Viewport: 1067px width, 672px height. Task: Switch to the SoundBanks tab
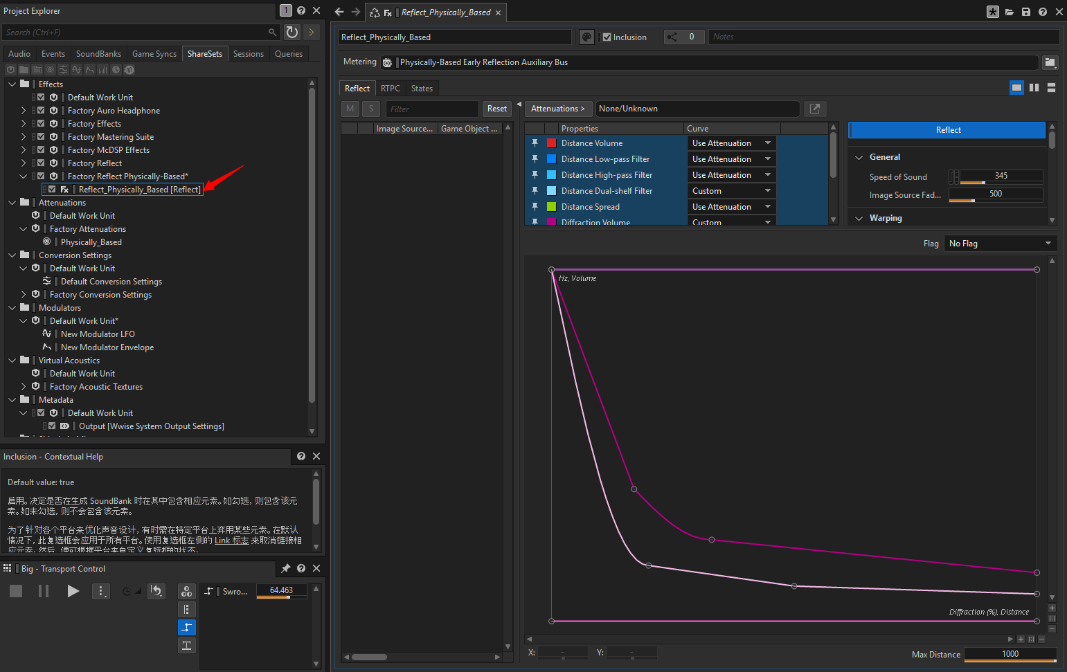(x=98, y=54)
